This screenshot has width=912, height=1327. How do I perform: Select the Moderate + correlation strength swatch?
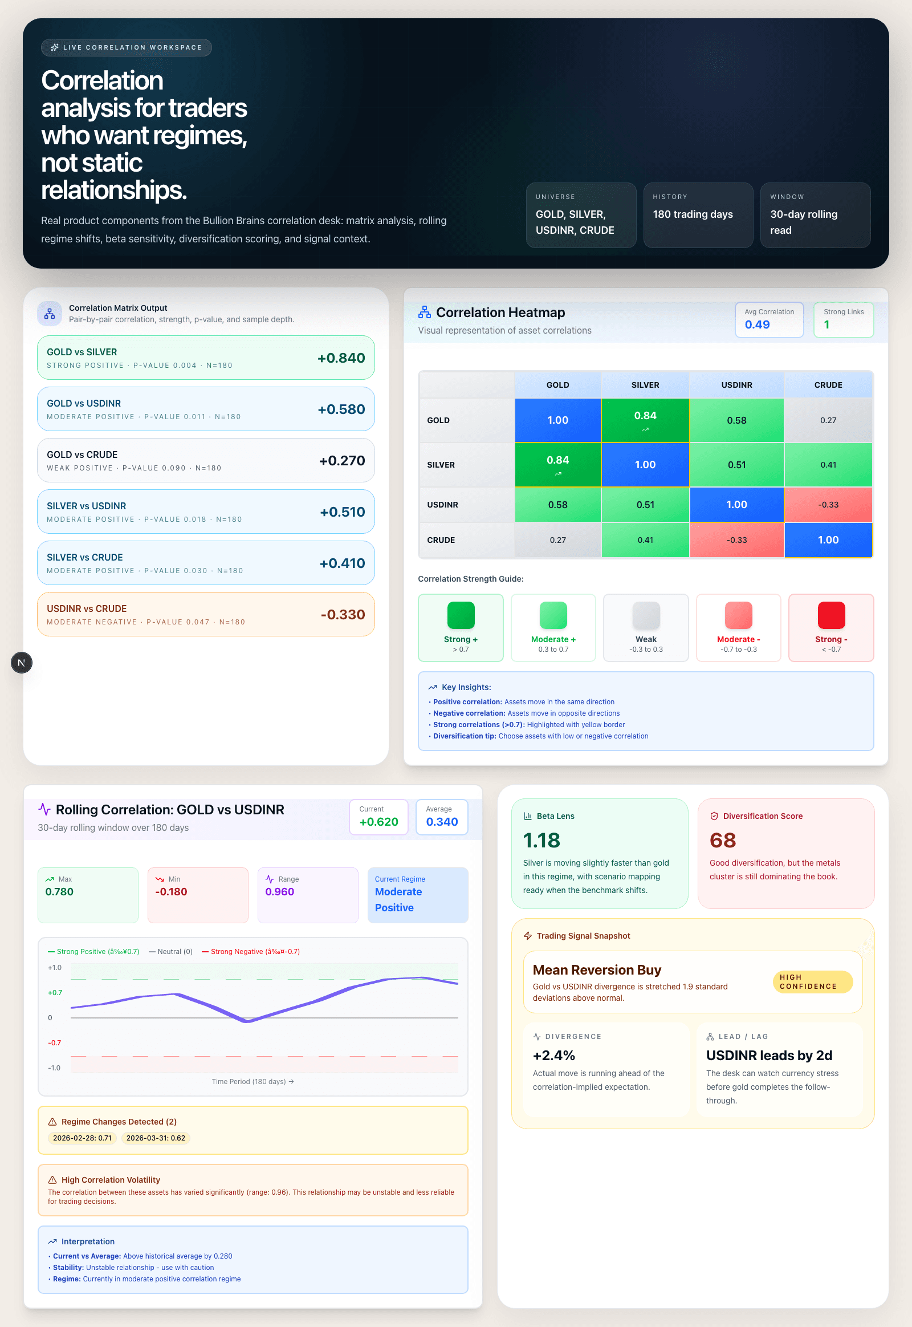(552, 627)
